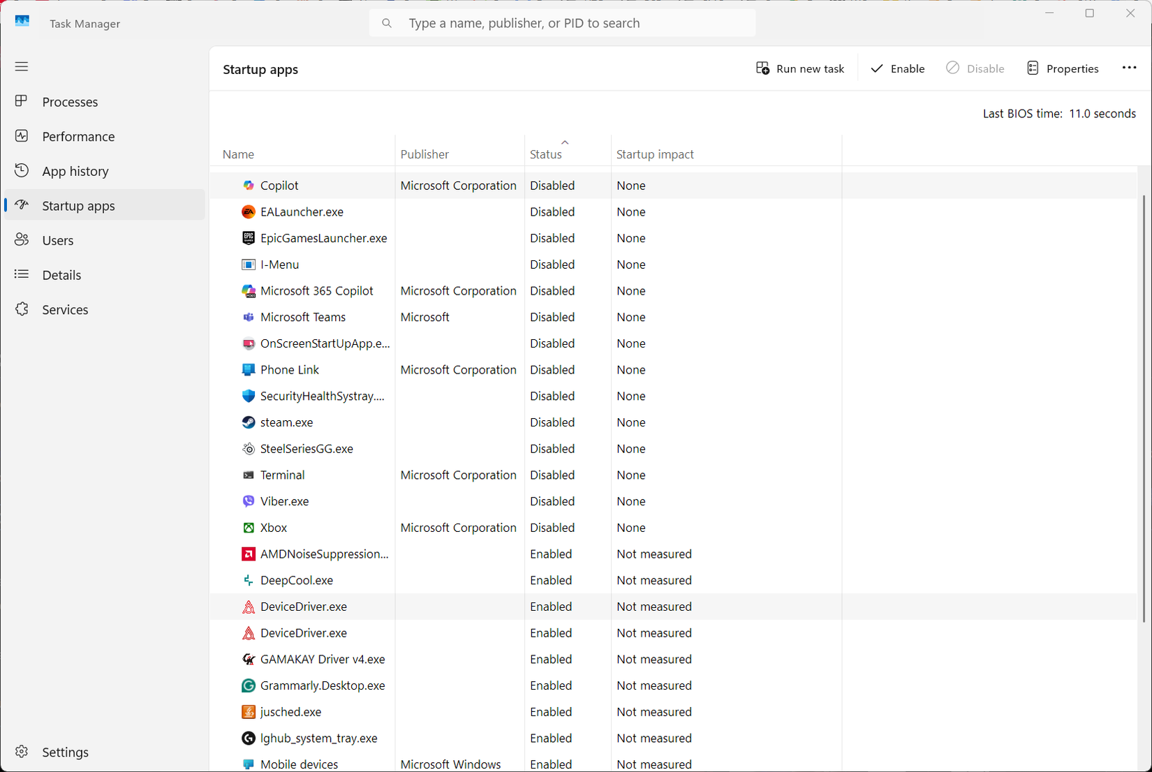Enable the selected startup app

coord(898,68)
